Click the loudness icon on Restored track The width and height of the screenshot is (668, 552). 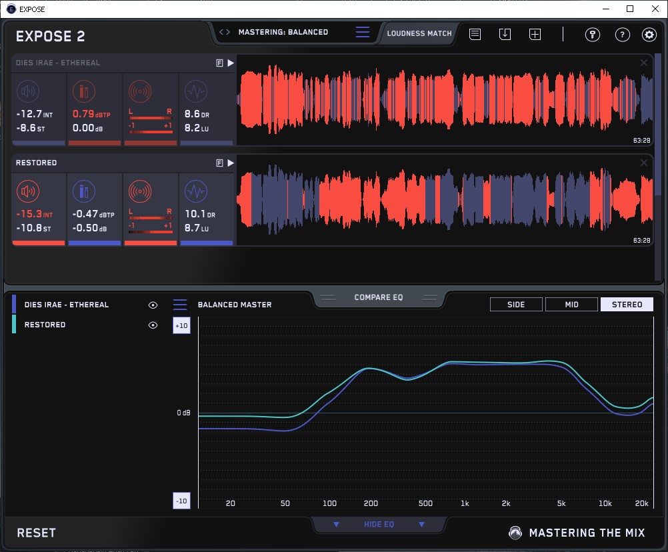point(28,191)
